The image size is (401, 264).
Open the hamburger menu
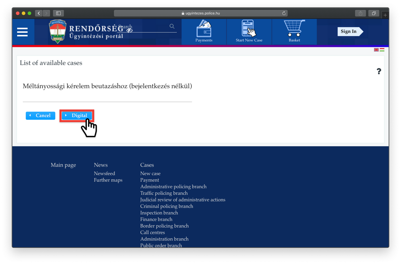[22, 32]
